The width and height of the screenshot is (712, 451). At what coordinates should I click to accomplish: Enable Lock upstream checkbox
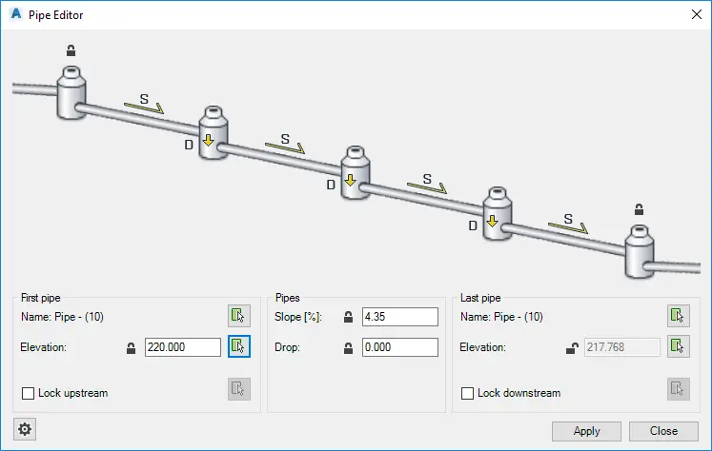click(29, 393)
